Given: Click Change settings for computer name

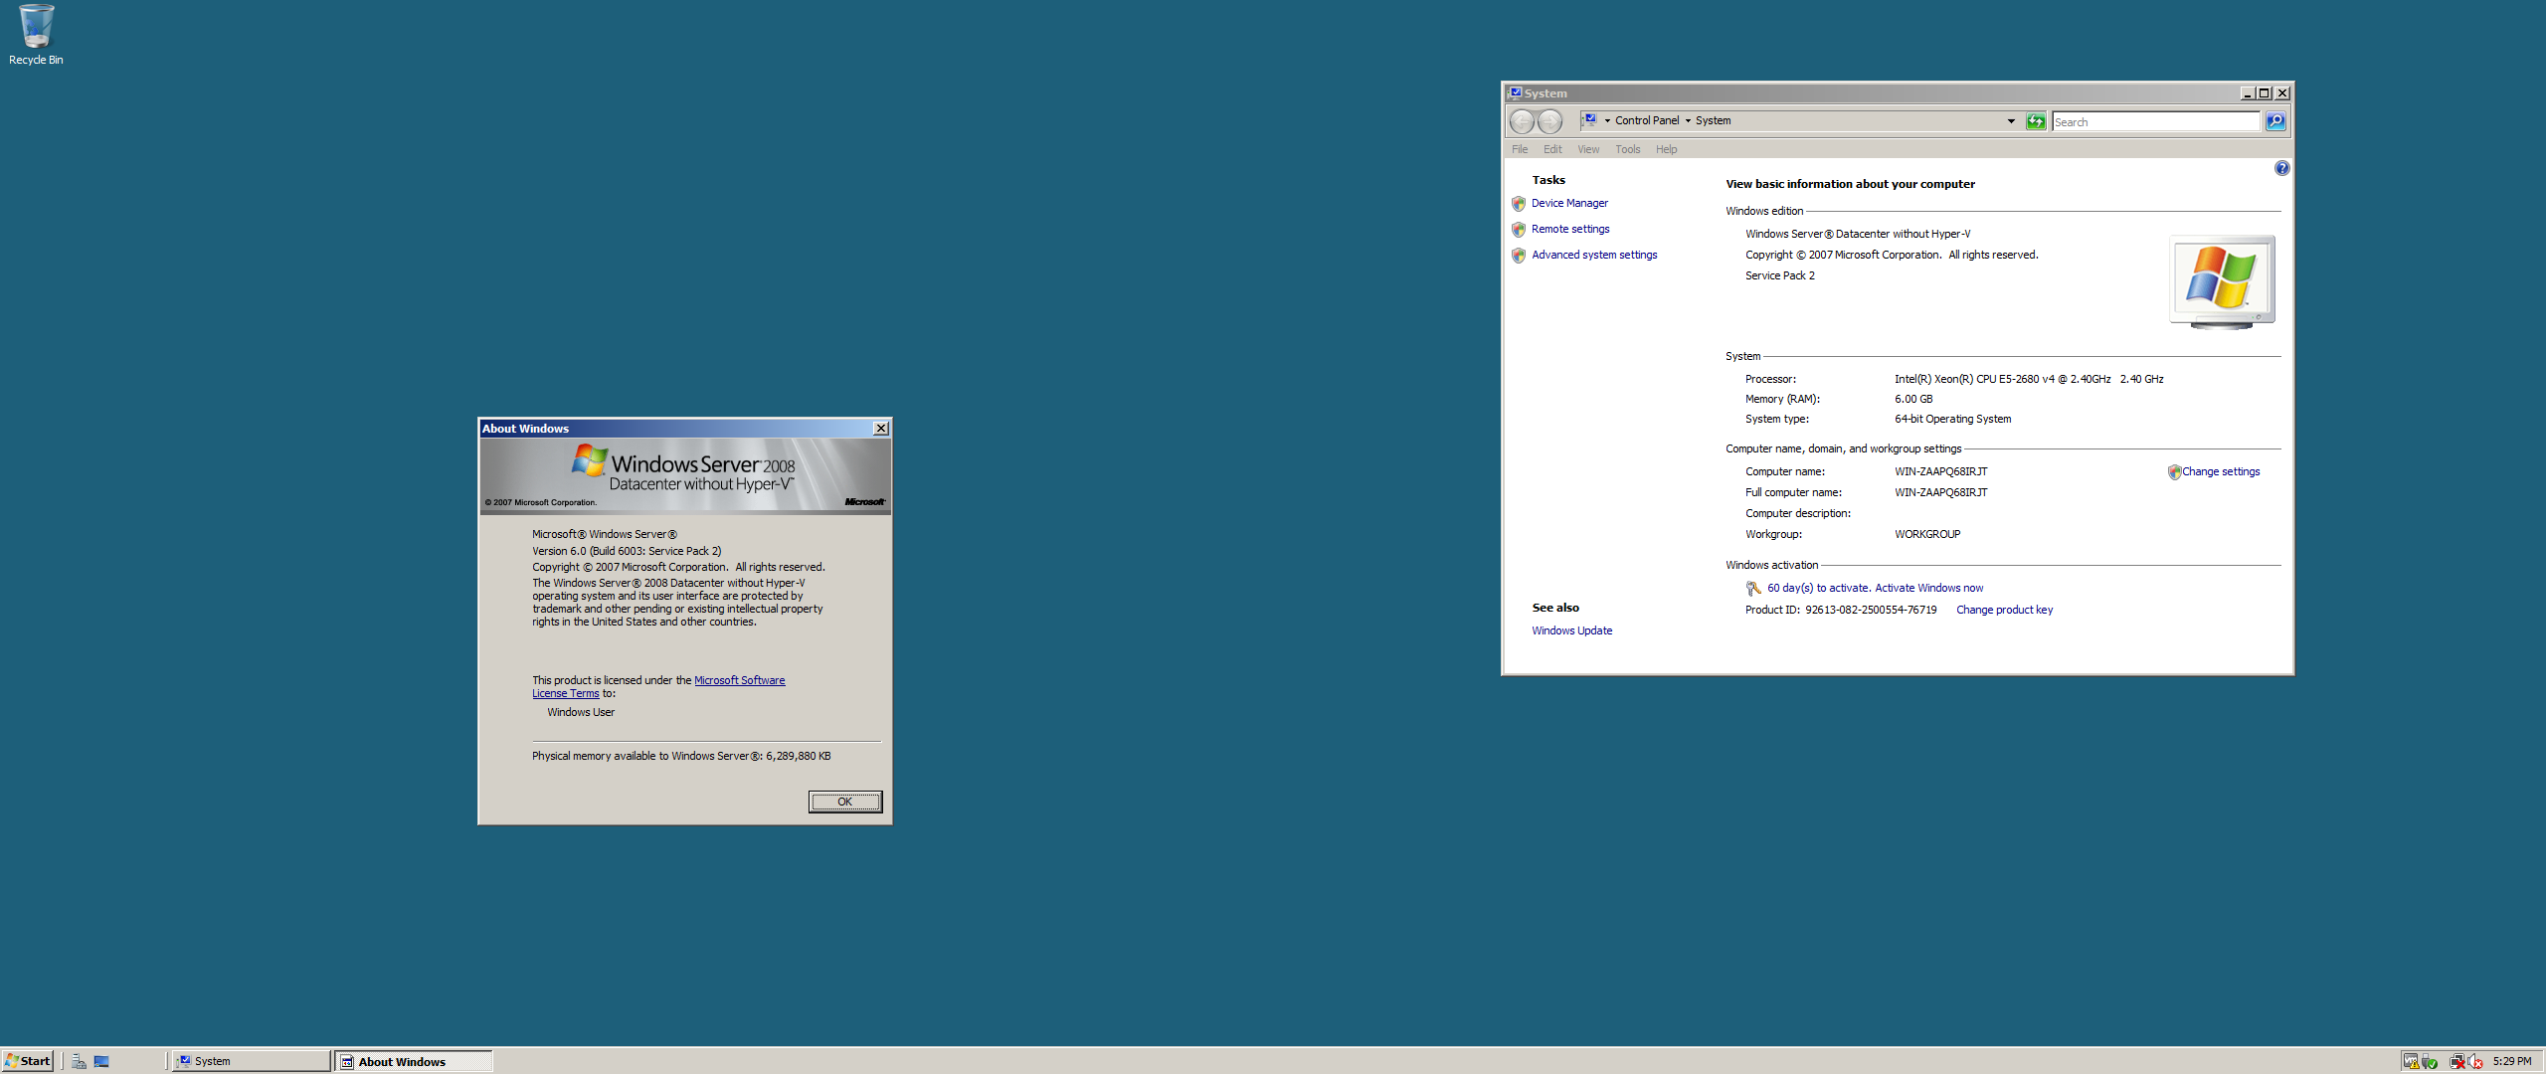Looking at the screenshot, I should (2221, 471).
